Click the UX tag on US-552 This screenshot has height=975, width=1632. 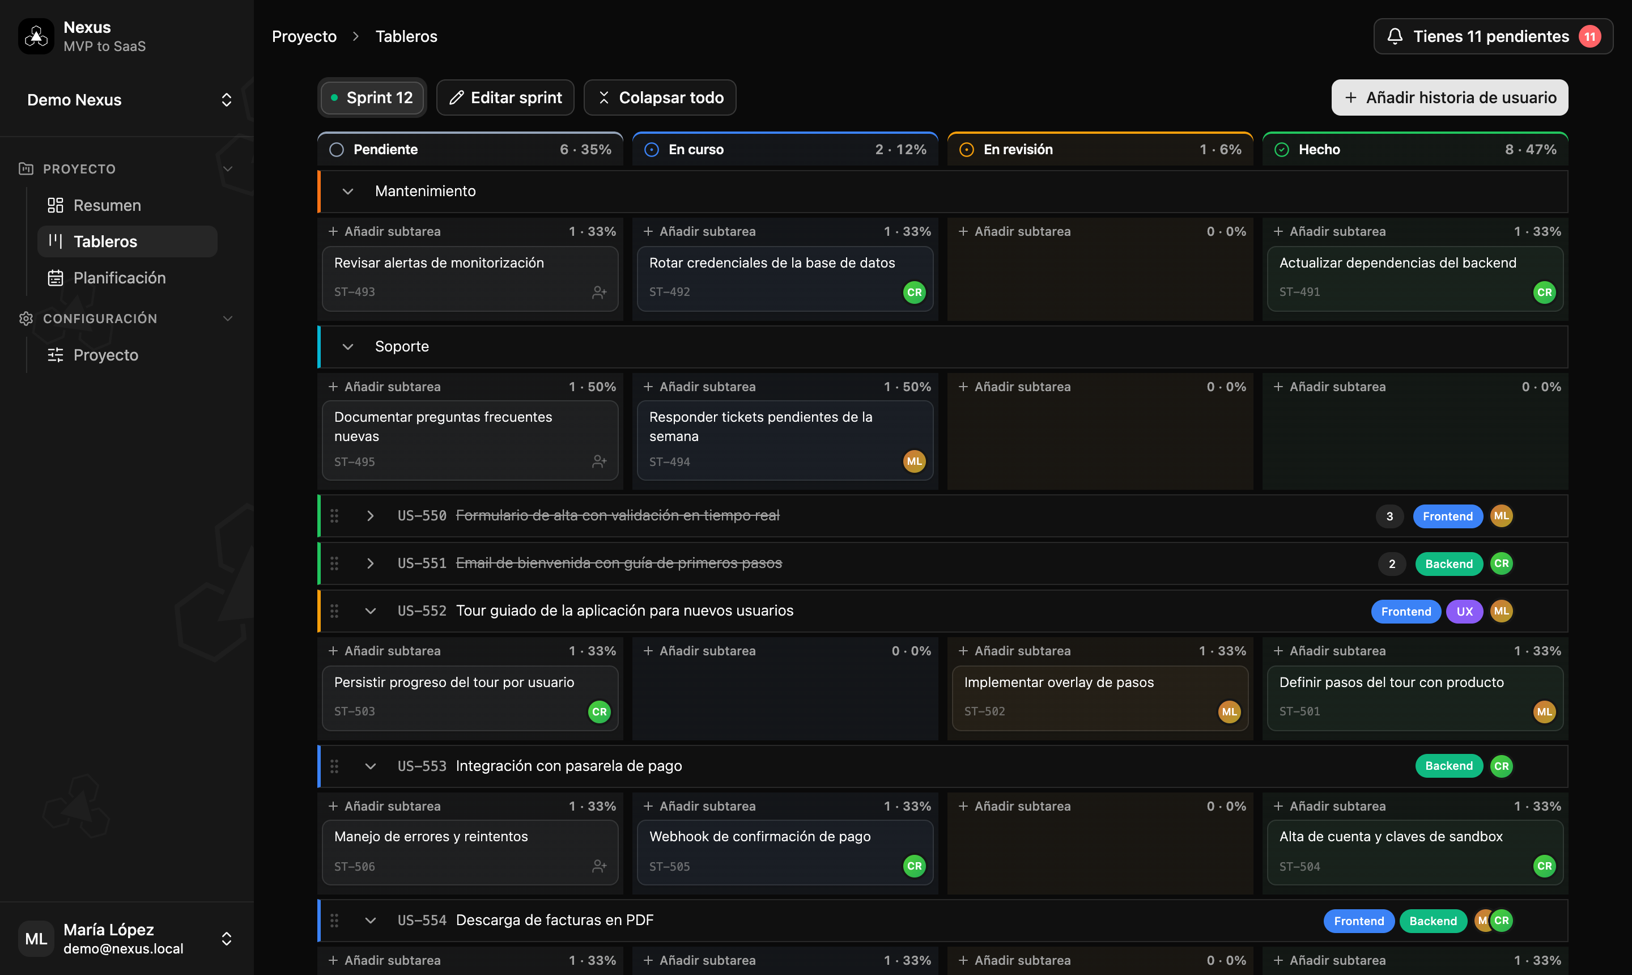click(1464, 612)
